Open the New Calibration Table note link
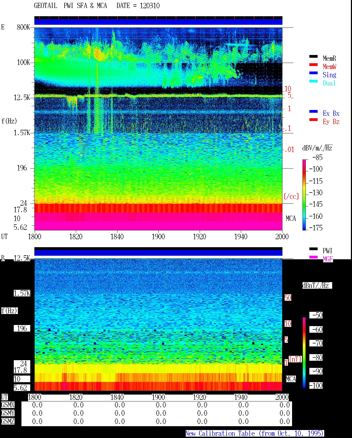This screenshot has width=352, height=438. pos(255,433)
